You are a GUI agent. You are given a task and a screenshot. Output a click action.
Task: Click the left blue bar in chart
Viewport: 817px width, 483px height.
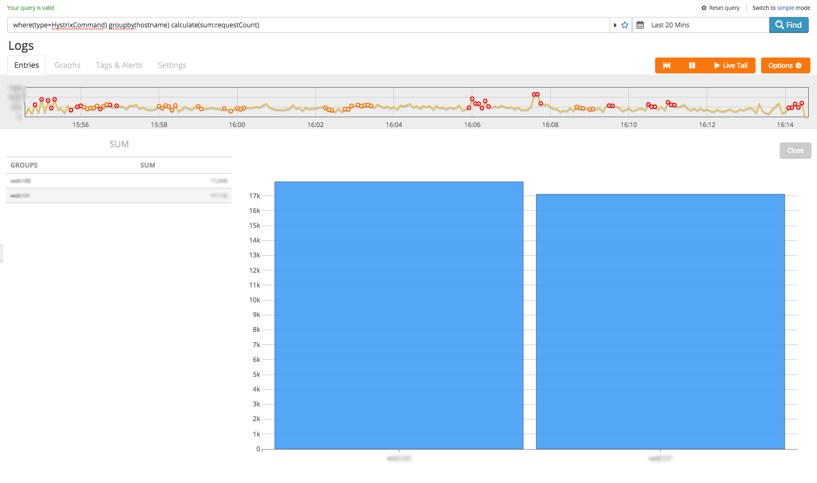tap(399, 315)
